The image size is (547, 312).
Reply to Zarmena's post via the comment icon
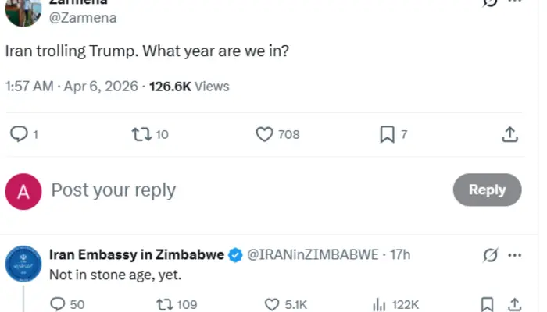19,134
